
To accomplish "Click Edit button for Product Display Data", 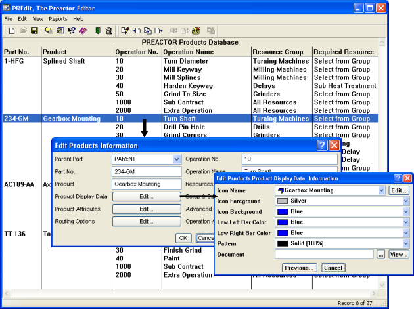I will (x=147, y=197).
